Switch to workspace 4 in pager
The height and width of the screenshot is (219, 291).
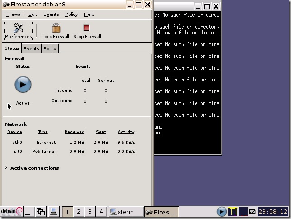pos(101,211)
